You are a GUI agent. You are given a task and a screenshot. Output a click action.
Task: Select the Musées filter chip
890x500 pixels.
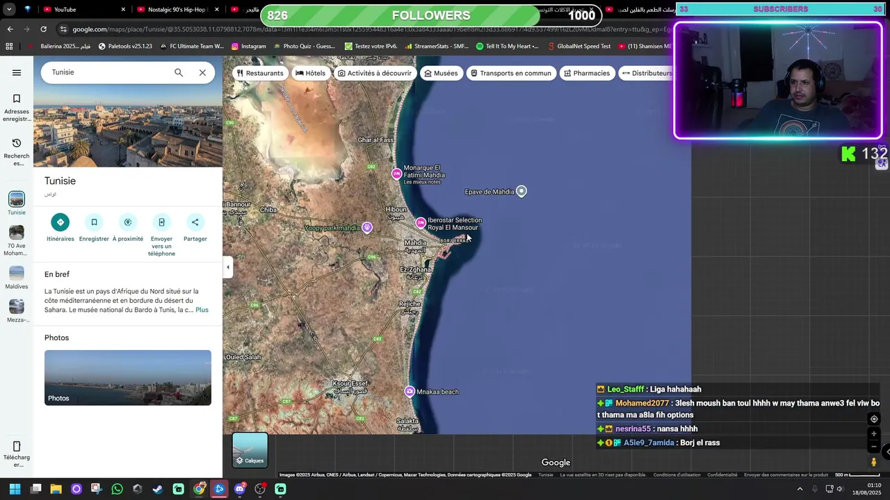(441, 73)
